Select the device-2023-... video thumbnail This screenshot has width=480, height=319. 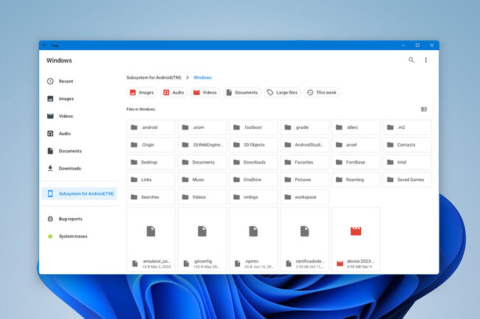pos(356,239)
